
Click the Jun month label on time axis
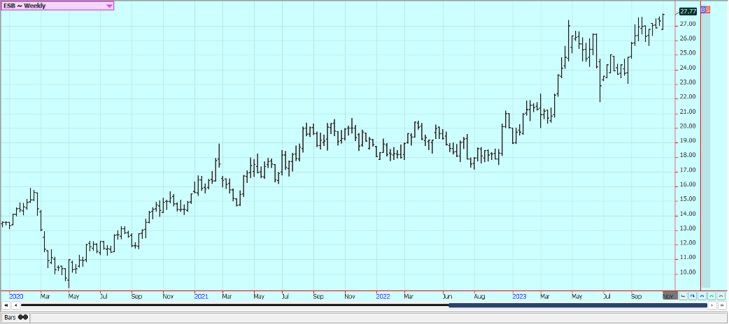(x=447, y=295)
